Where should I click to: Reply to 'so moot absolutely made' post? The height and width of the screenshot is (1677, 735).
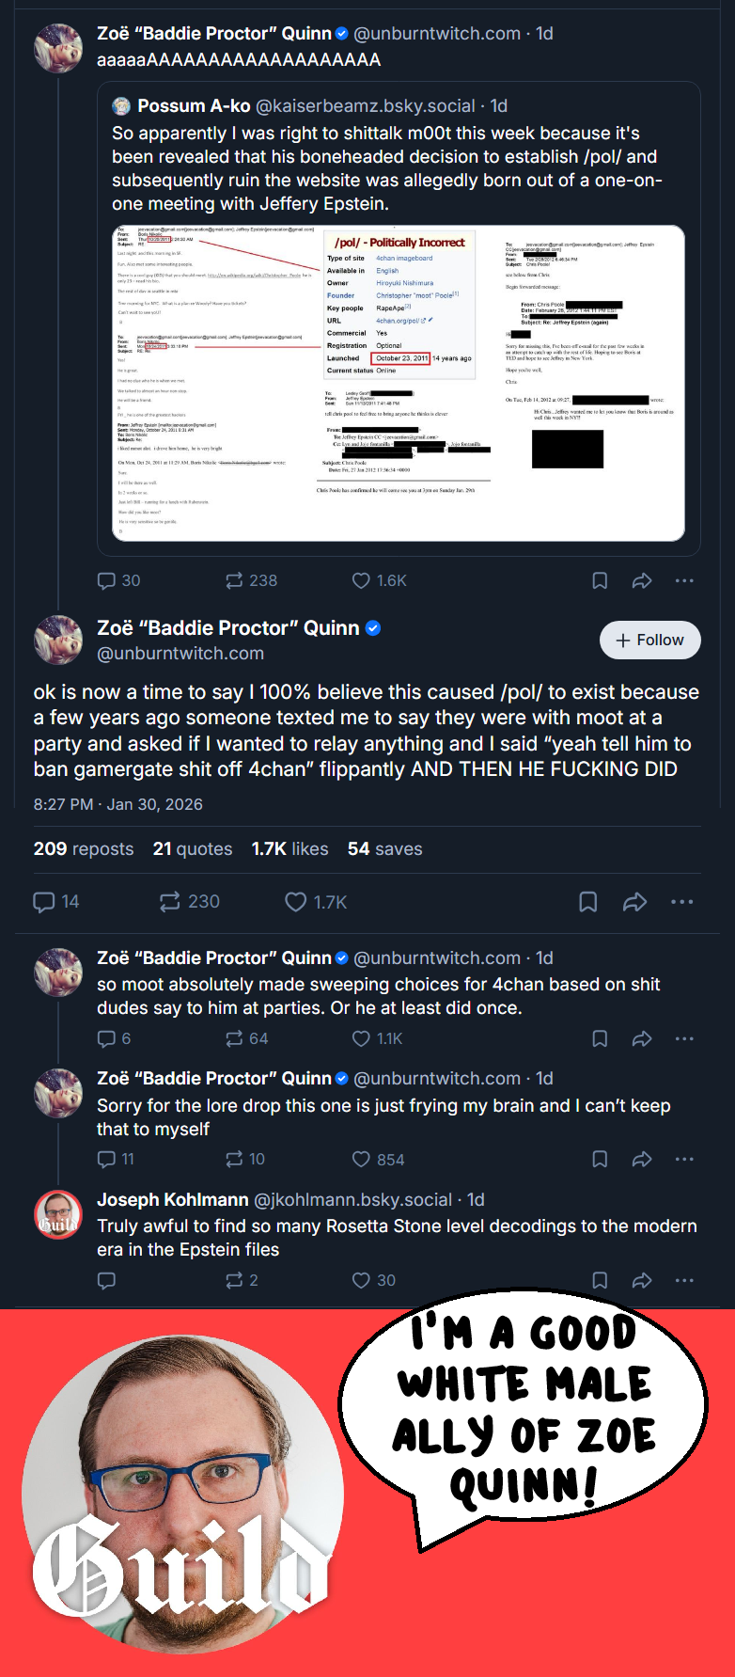(114, 1038)
